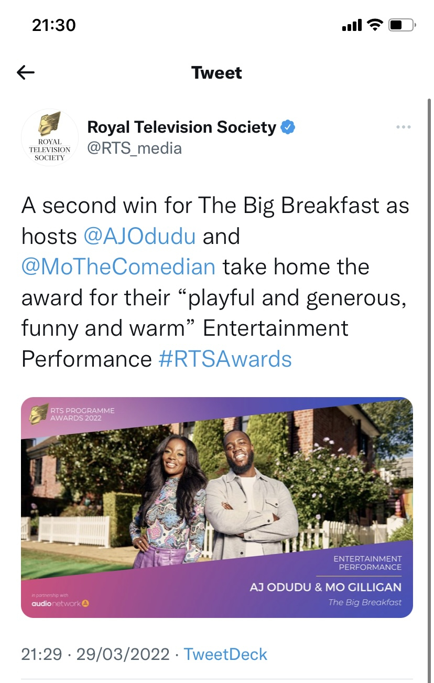
Task: Tap the Tweet header title
Action: [x=216, y=72]
